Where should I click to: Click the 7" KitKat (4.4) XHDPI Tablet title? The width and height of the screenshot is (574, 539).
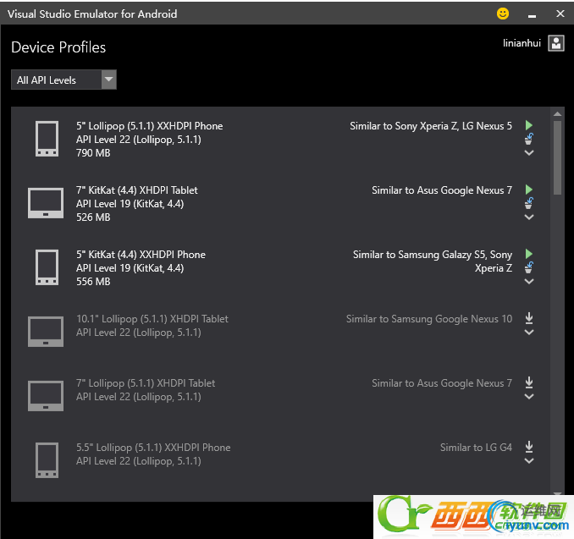click(x=137, y=190)
